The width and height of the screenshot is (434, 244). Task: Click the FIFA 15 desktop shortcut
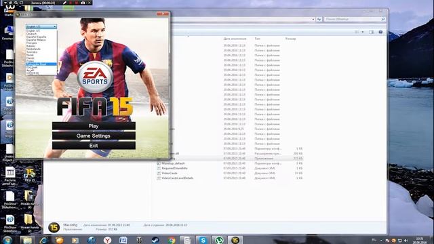pos(30,175)
